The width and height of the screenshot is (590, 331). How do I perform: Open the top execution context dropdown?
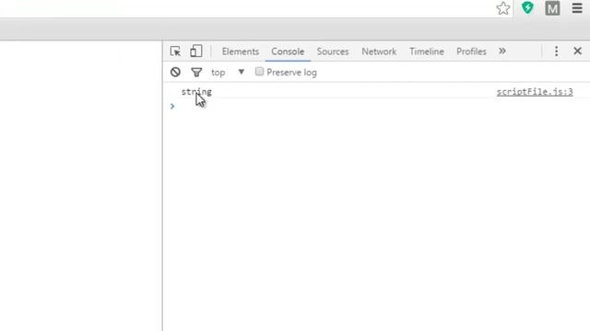pos(228,72)
